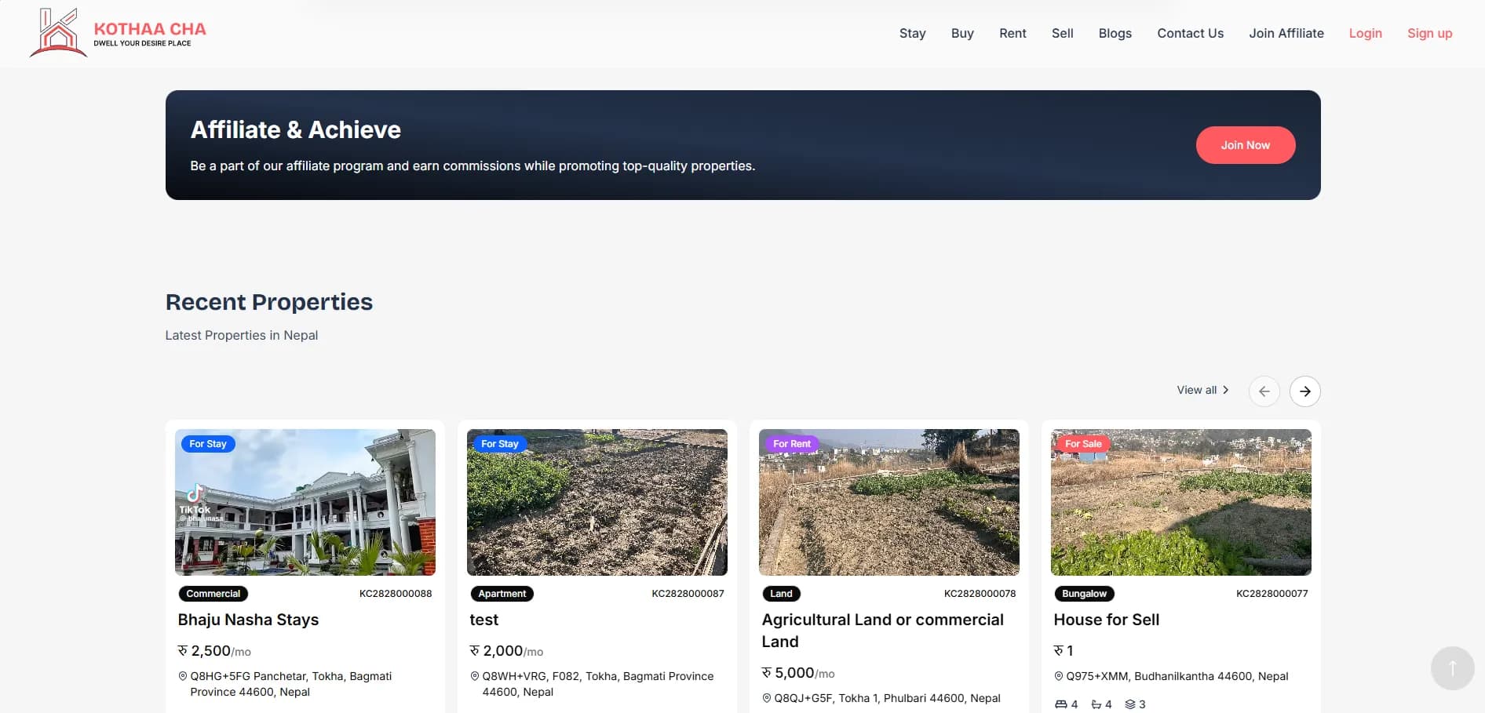Click the Bhaju Nasha Stays title

(248, 620)
